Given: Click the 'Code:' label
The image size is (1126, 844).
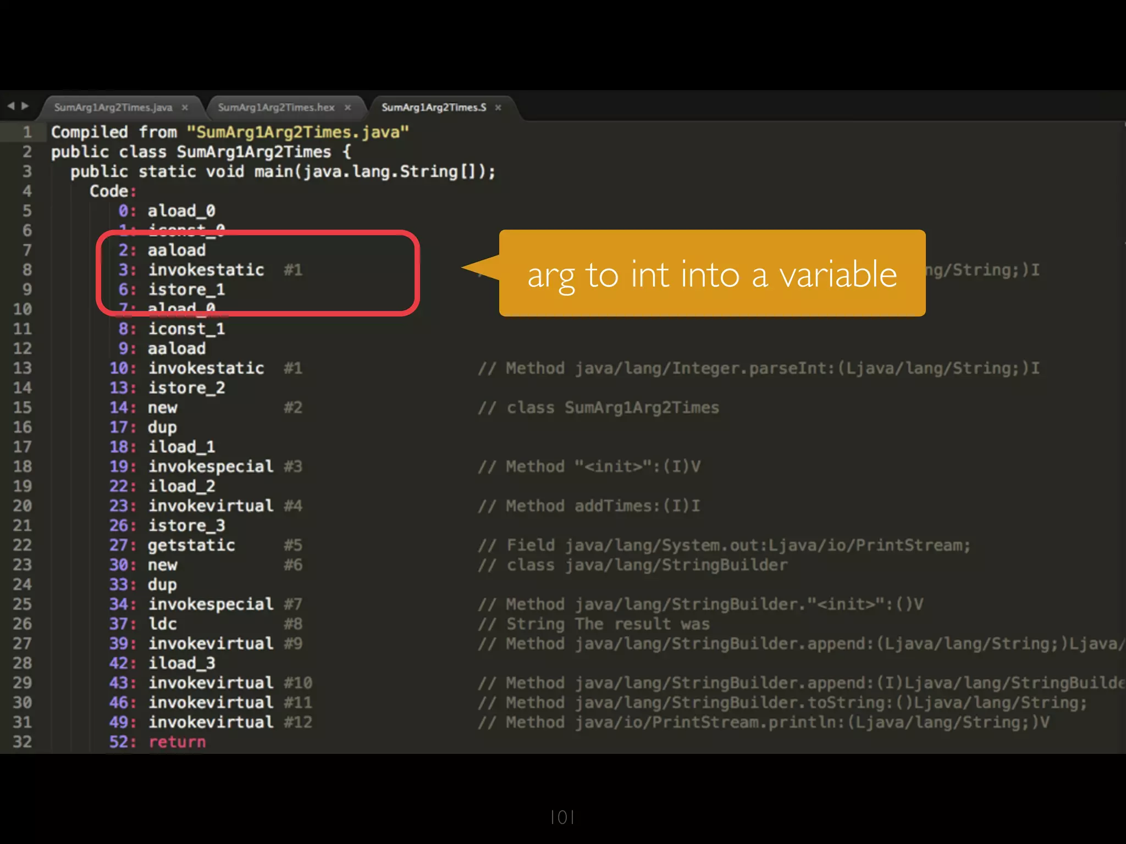Looking at the screenshot, I should (113, 191).
